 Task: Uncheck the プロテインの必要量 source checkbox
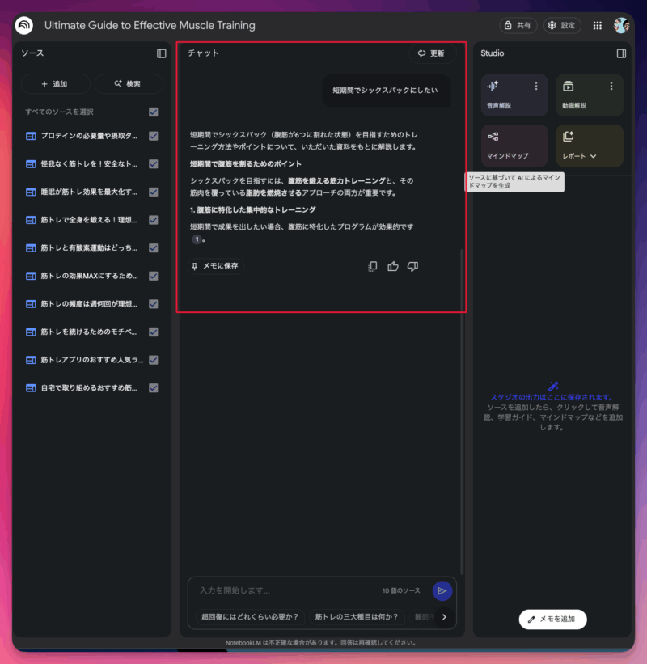pyautogui.click(x=154, y=136)
